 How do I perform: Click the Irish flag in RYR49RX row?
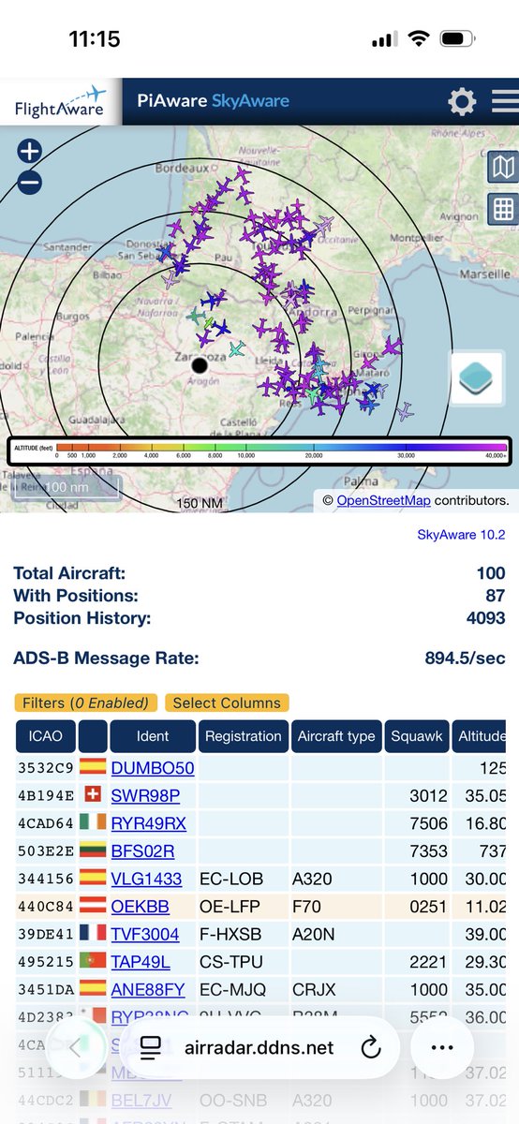click(x=93, y=823)
